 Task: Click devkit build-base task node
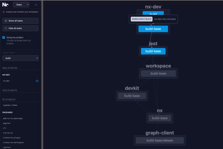(132, 96)
